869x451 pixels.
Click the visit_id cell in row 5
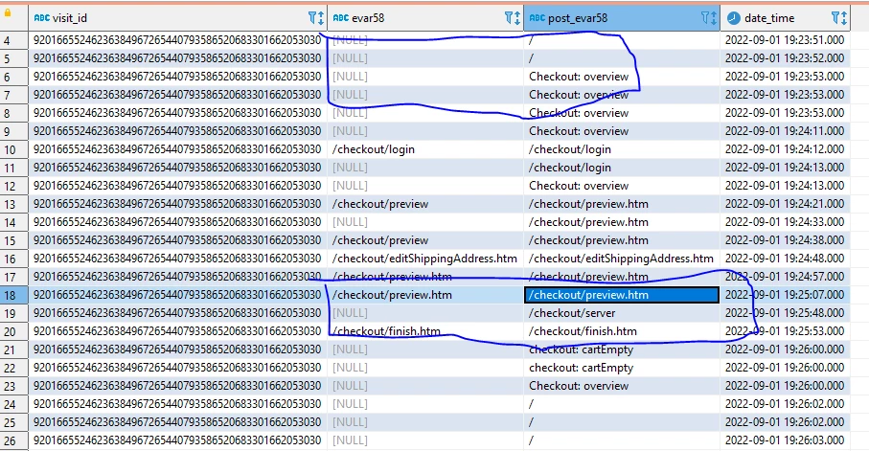click(177, 58)
